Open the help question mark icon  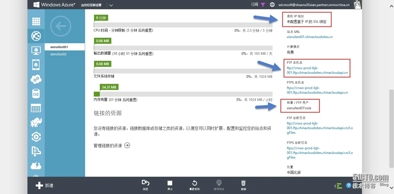click(x=349, y=186)
